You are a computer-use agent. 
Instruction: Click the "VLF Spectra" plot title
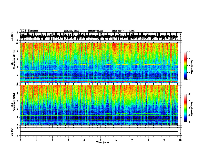29,31
